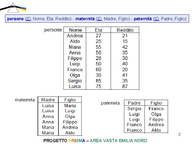Select the 'Nome' column header
Screen dimensions: 192x144
pyautogui.click(x=75, y=30)
